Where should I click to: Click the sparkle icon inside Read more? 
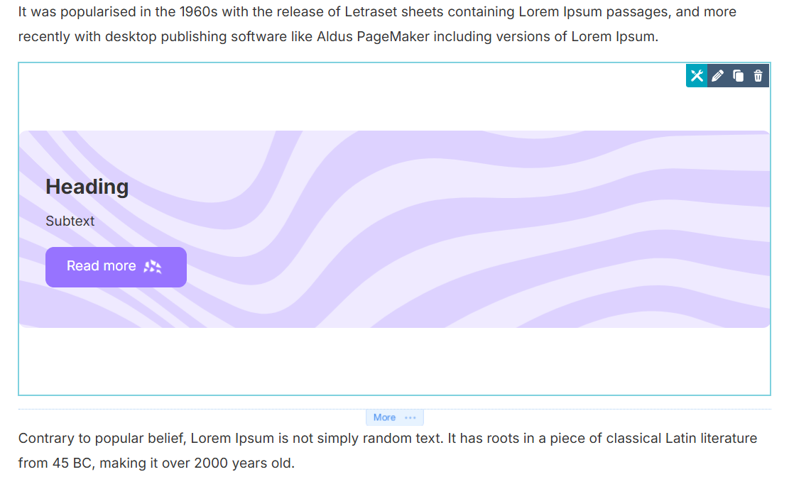point(153,267)
